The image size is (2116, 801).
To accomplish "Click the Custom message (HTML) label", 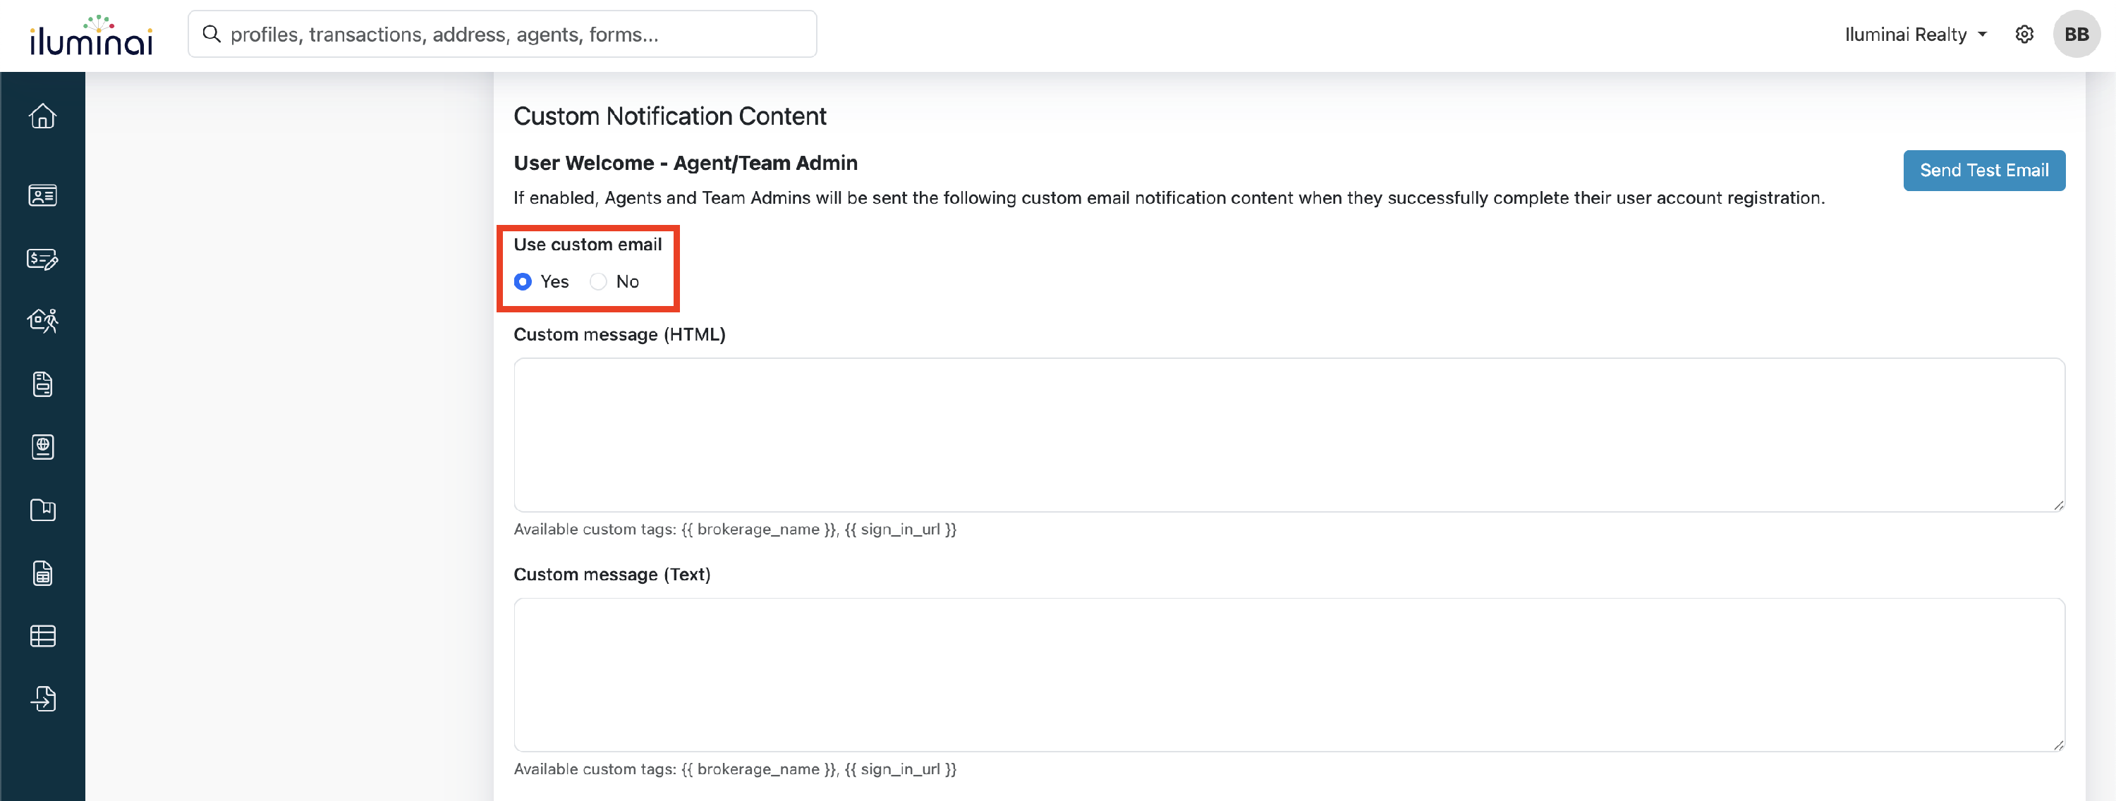I will (x=619, y=334).
